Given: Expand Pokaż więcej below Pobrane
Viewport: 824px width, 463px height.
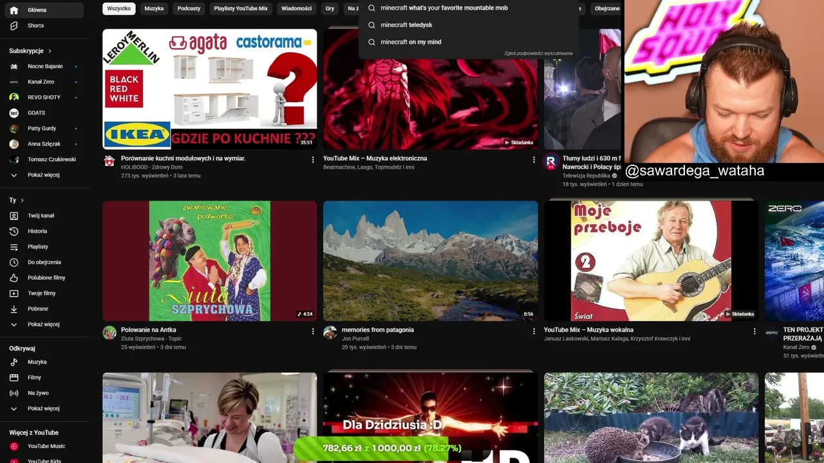Looking at the screenshot, I should point(44,325).
